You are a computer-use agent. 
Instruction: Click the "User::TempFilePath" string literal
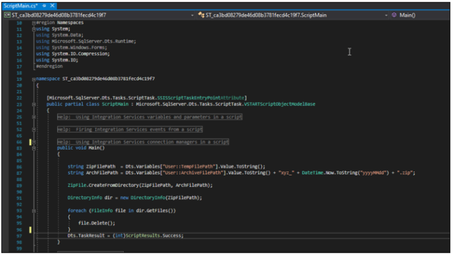189,166
